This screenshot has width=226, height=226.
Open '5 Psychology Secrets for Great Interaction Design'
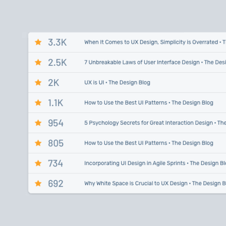(x=155, y=123)
